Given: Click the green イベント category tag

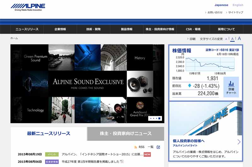Looking at the screenshot, I should pyautogui.click(x=52, y=154).
